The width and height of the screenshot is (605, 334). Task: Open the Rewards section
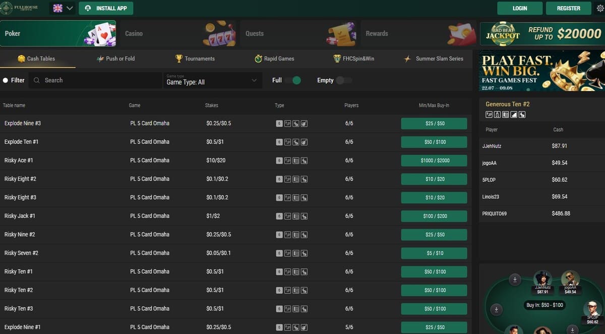click(418, 33)
